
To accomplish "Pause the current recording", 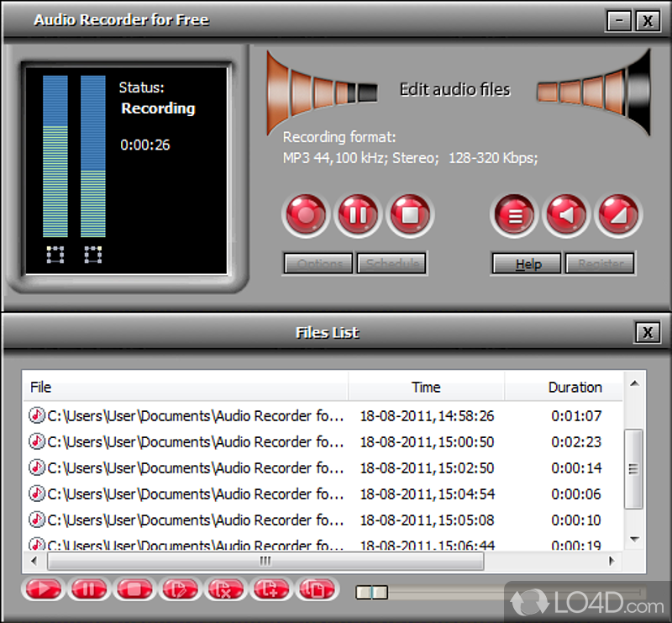I will tap(357, 215).
